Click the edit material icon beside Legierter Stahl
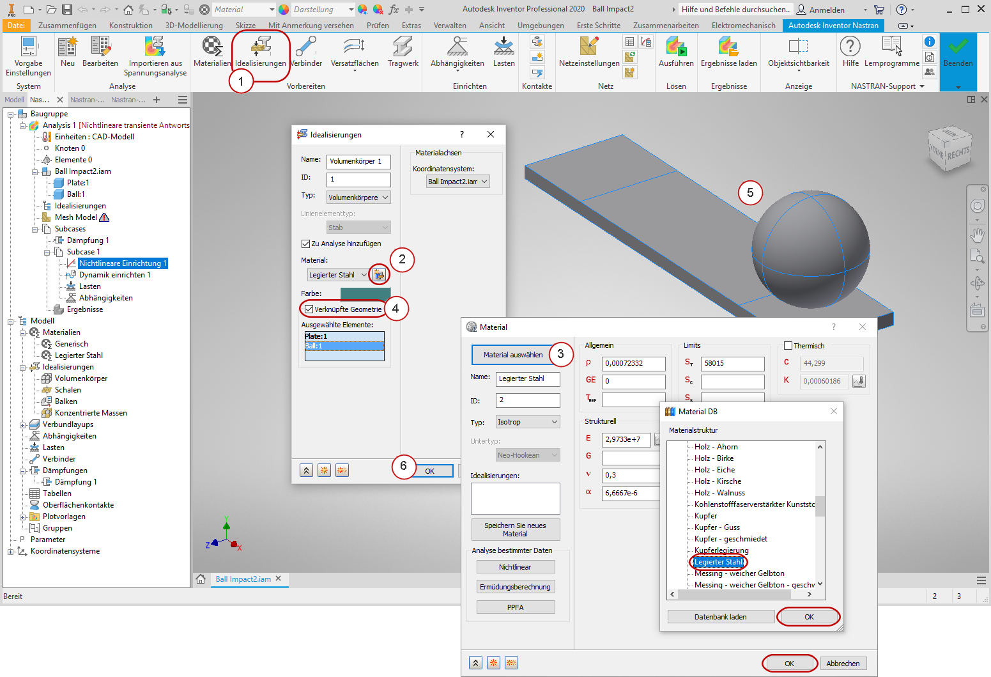 coord(379,275)
